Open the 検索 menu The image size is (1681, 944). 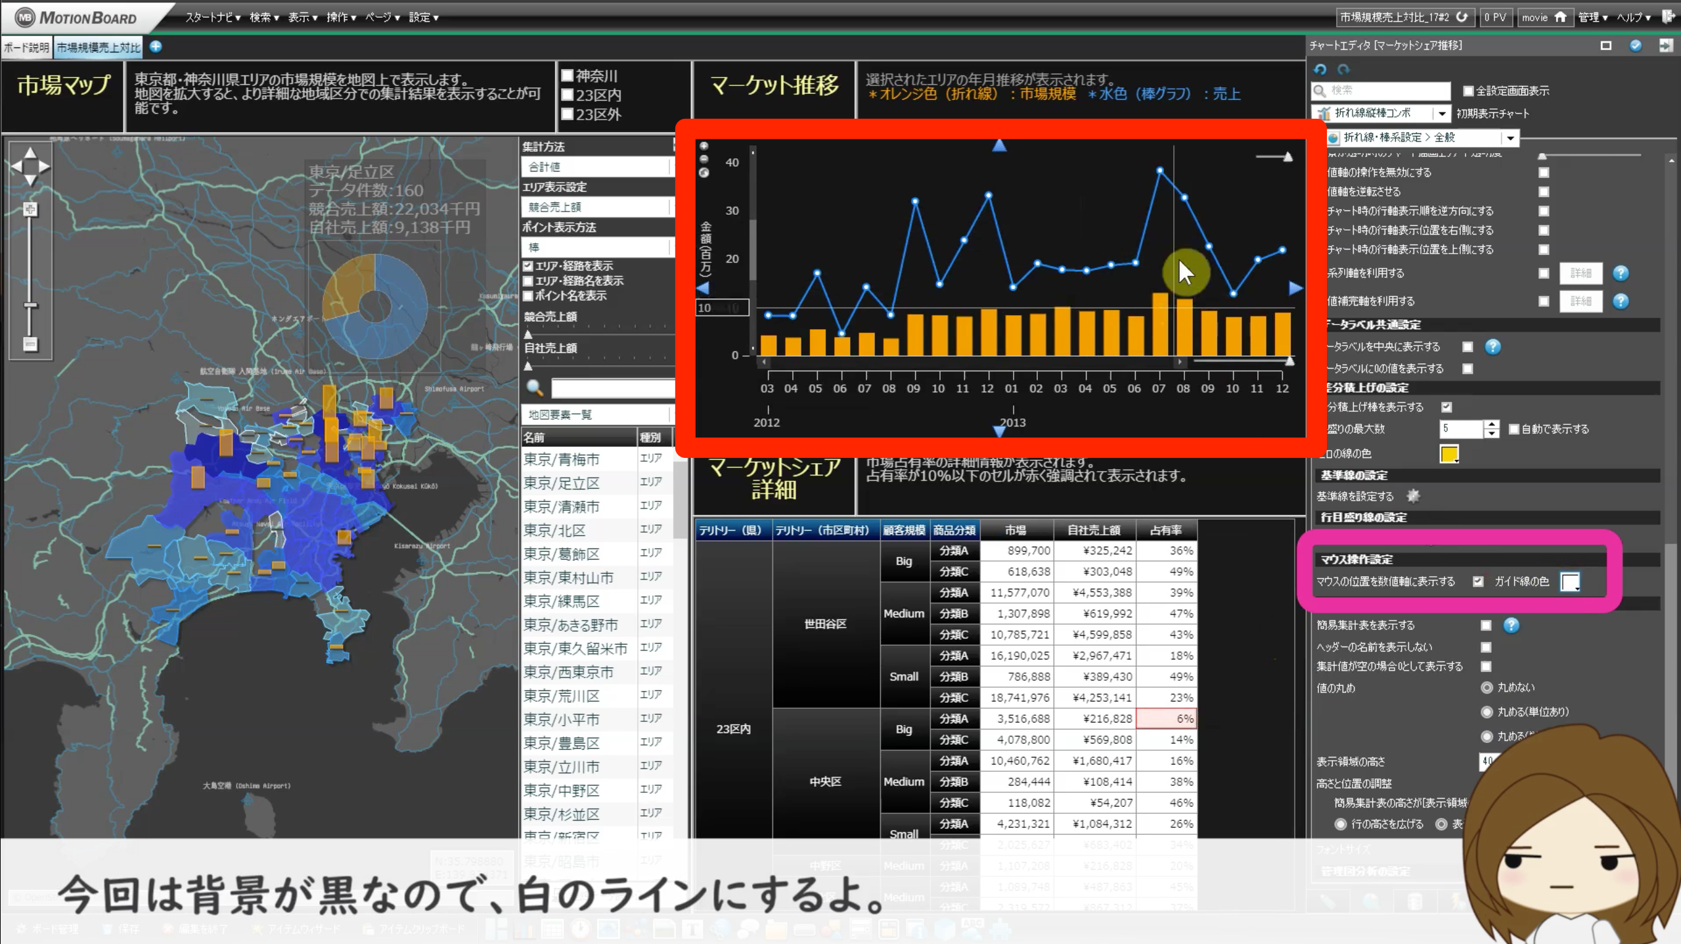tap(264, 18)
